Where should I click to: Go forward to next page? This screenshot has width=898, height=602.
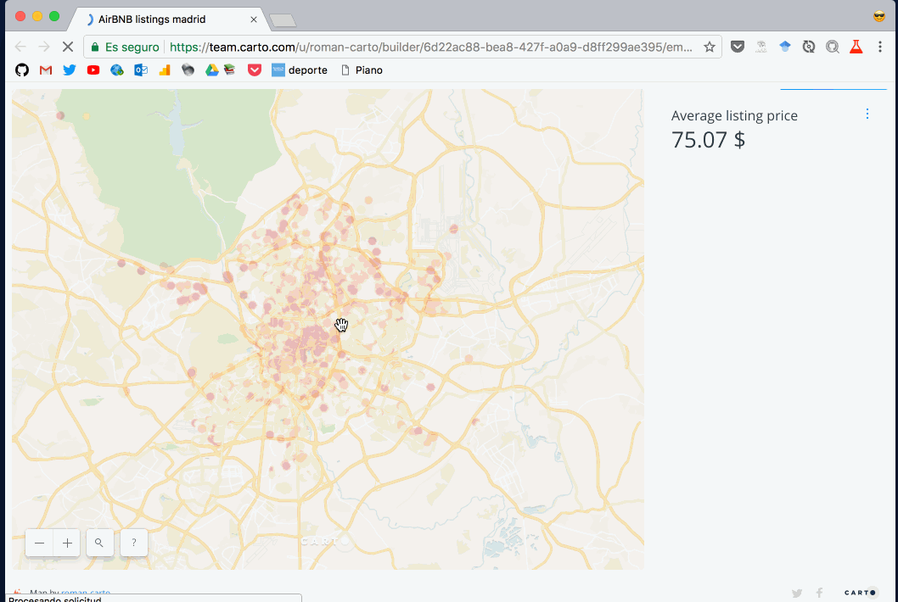pyautogui.click(x=44, y=47)
